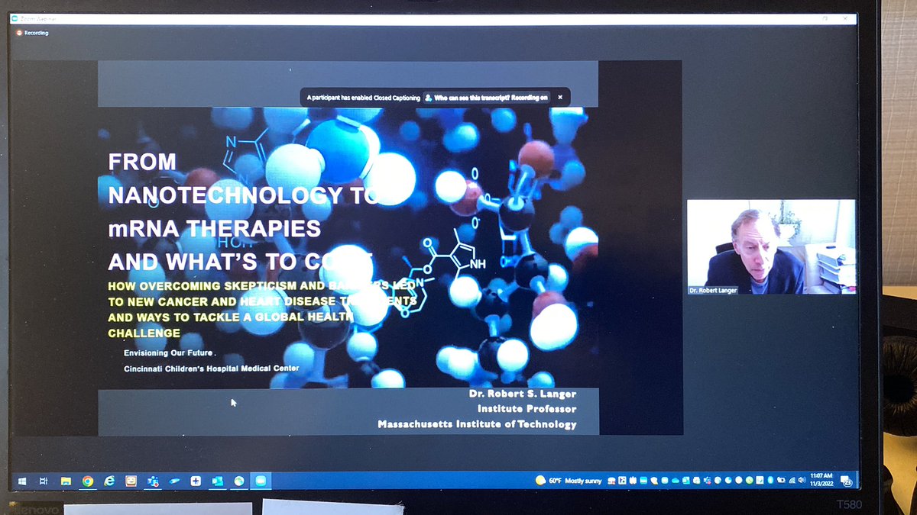Launch Google Chrome from the taskbar
This screenshot has height=515, width=917.
pos(88,481)
